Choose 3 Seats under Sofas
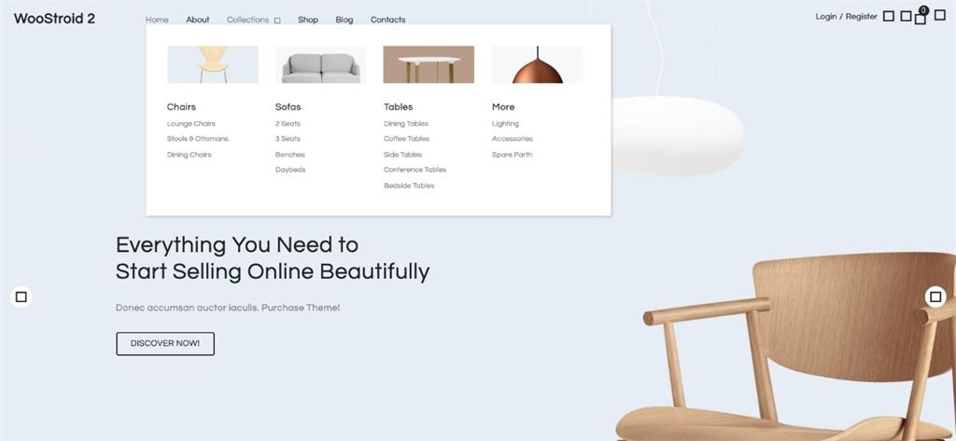Image resolution: width=956 pixels, height=441 pixels. (288, 139)
